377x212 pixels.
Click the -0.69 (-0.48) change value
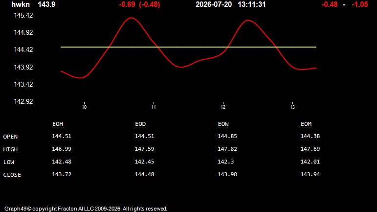coord(139,4)
